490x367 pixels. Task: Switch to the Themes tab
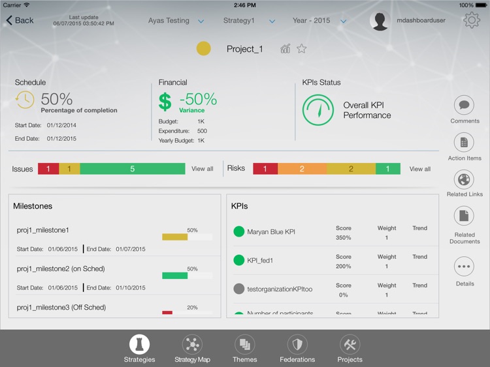245,349
